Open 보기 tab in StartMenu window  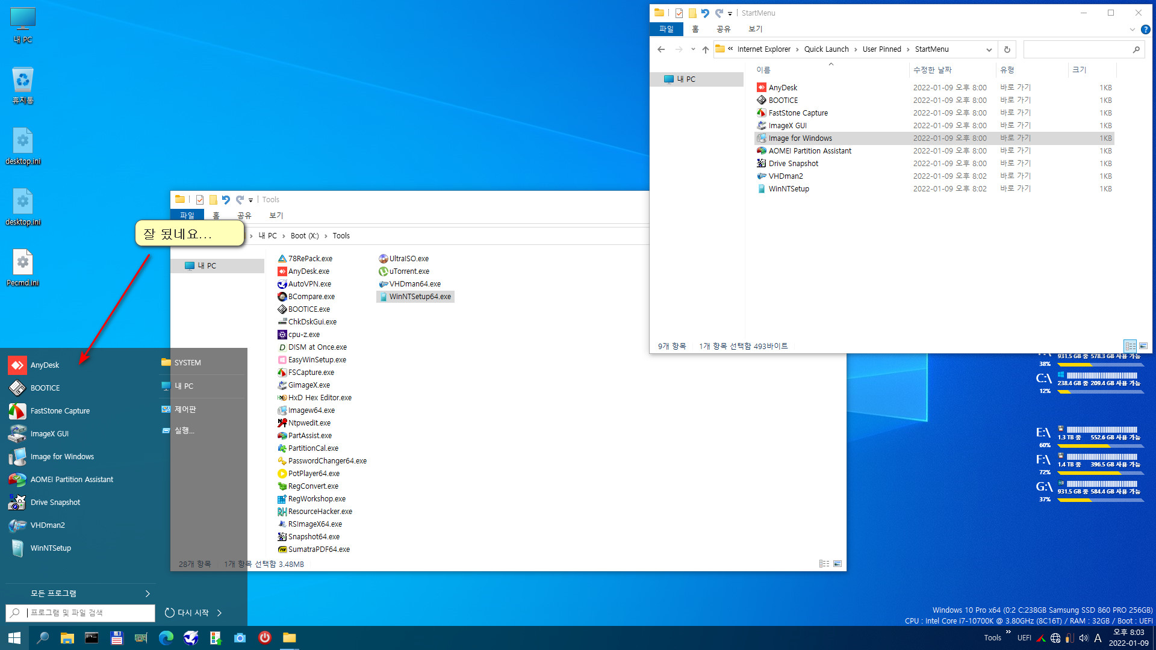tap(756, 29)
